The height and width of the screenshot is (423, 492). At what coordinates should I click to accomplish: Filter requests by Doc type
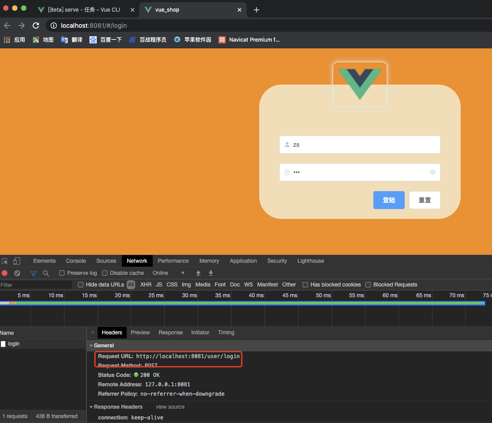pyautogui.click(x=235, y=285)
